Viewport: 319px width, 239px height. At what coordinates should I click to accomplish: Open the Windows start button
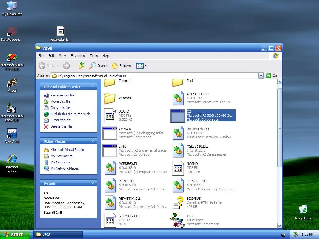tap(15, 235)
